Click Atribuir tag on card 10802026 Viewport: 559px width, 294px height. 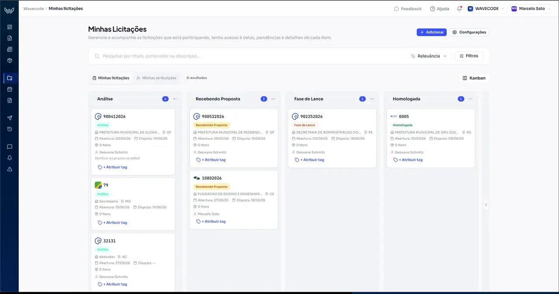(x=211, y=221)
